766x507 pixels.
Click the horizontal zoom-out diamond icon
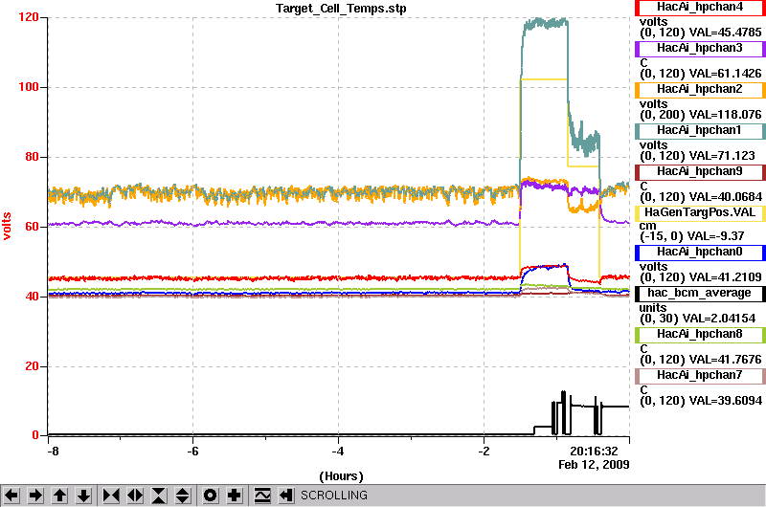tap(135, 496)
